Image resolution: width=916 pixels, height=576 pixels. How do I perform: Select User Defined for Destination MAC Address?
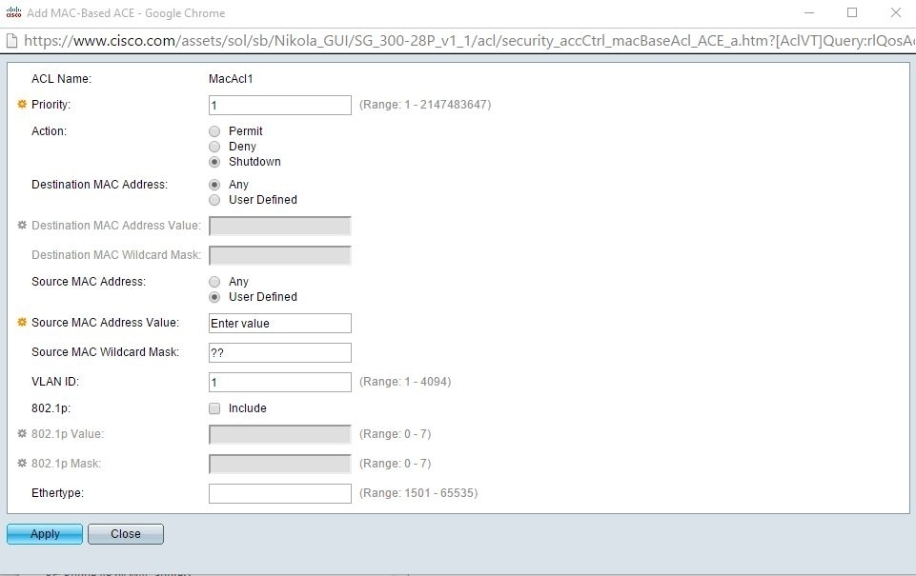(x=214, y=199)
